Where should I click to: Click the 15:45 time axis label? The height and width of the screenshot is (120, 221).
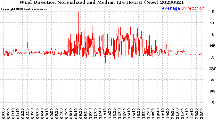click(x=134, y=114)
